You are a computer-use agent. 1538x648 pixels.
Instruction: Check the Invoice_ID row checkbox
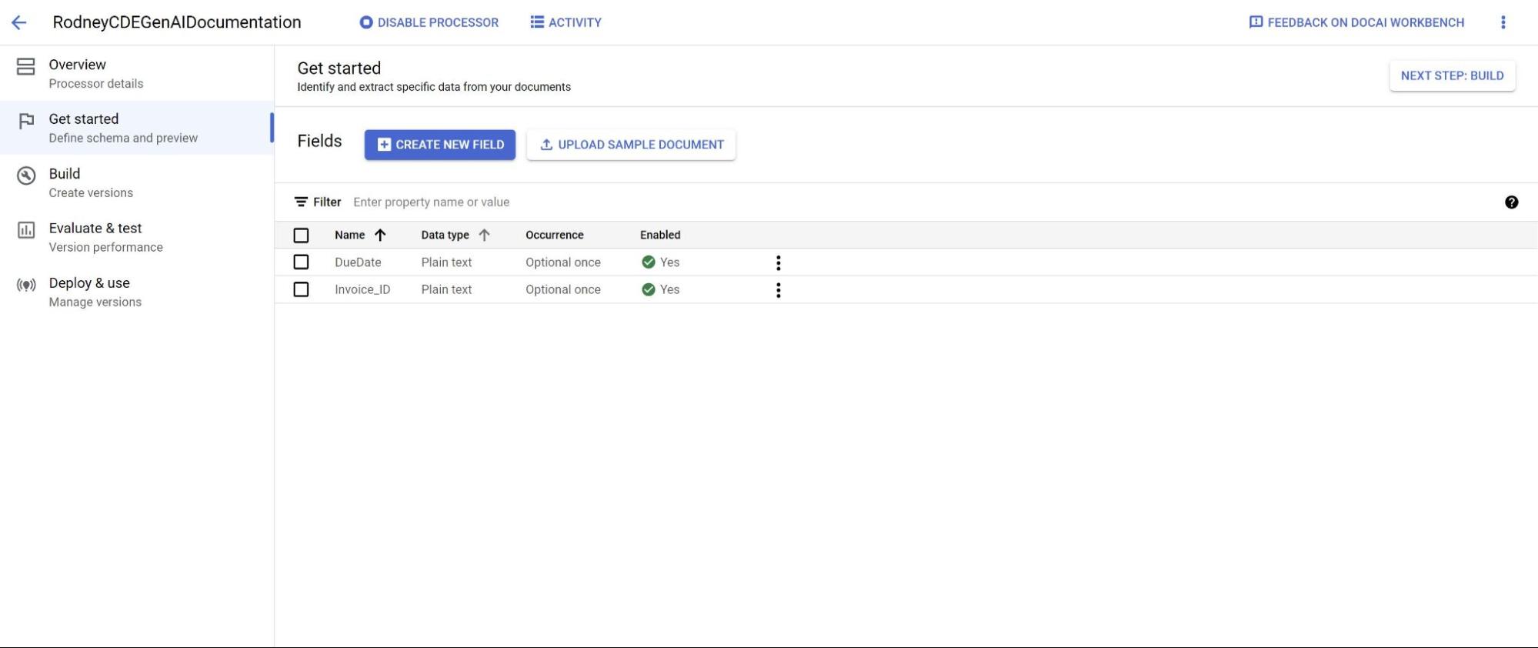point(301,289)
